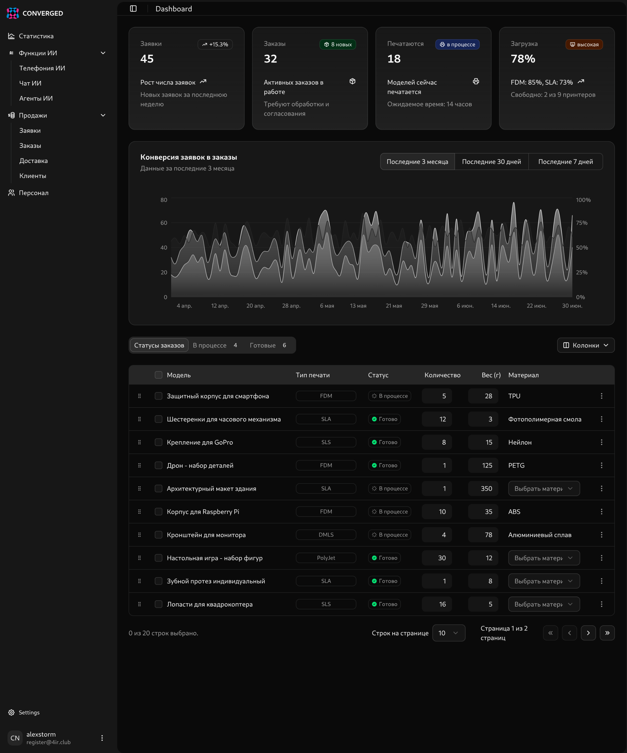Go to next table page
Viewport: 627px width, 753px height.
(x=588, y=633)
